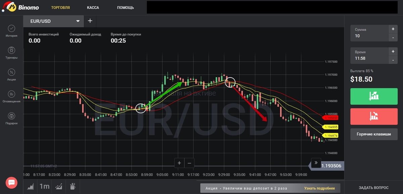The image size is (403, 194).
Task: Click the red 1.195353 indicator price tag
Action: click(x=330, y=118)
